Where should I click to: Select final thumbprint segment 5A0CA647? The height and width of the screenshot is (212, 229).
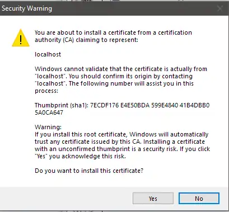tap(49, 112)
